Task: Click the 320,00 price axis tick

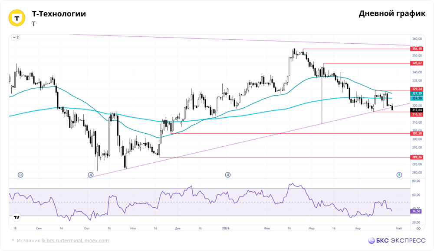Action: tap(417, 106)
